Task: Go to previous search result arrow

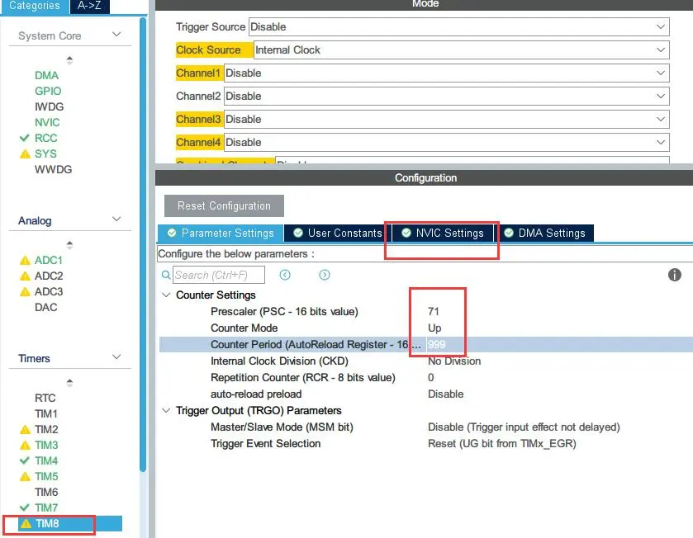Action: click(x=285, y=275)
